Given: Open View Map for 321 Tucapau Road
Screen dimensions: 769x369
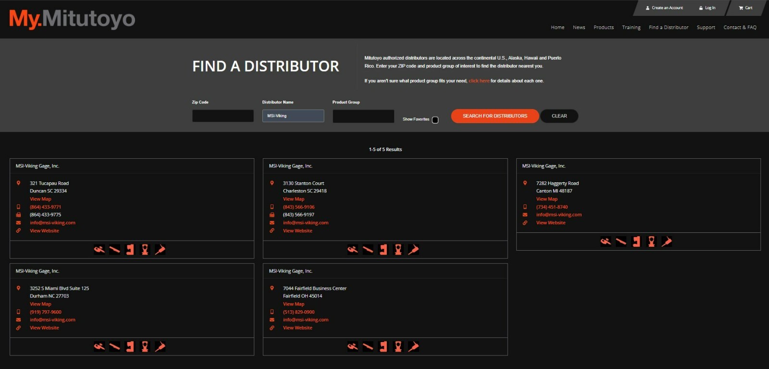Looking at the screenshot, I should (40, 199).
